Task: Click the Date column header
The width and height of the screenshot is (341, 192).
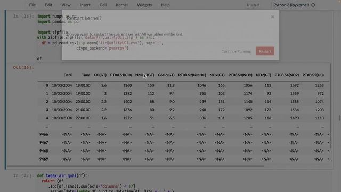Action: (68, 75)
